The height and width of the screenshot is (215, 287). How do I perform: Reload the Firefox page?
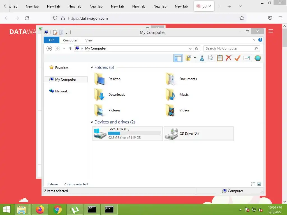(x=27, y=18)
